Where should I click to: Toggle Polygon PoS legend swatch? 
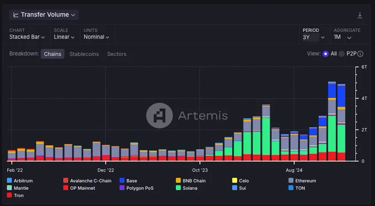point(122,188)
